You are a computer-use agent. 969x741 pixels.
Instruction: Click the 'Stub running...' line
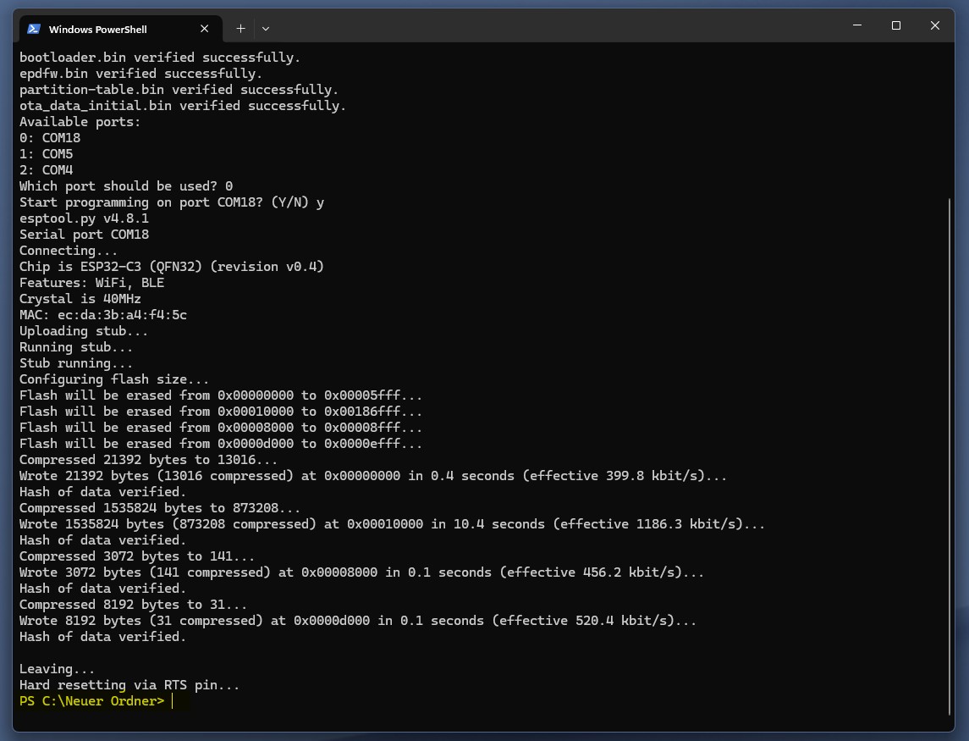tap(77, 363)
